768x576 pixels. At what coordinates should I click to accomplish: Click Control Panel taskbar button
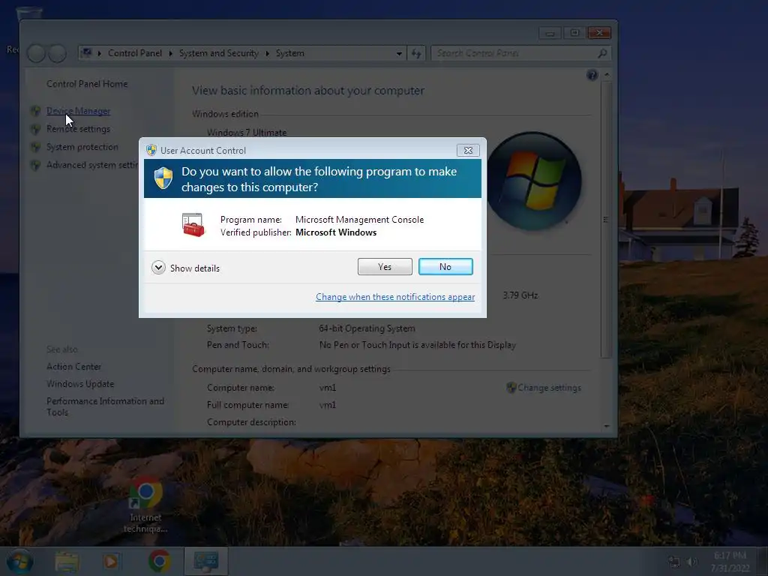pyautogui.click(x=205, y=561)
